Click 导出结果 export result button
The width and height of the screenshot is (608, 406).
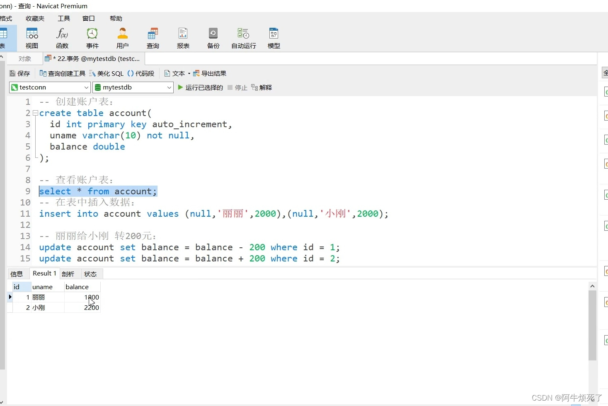pyautogui.click(x=210, y=73)
